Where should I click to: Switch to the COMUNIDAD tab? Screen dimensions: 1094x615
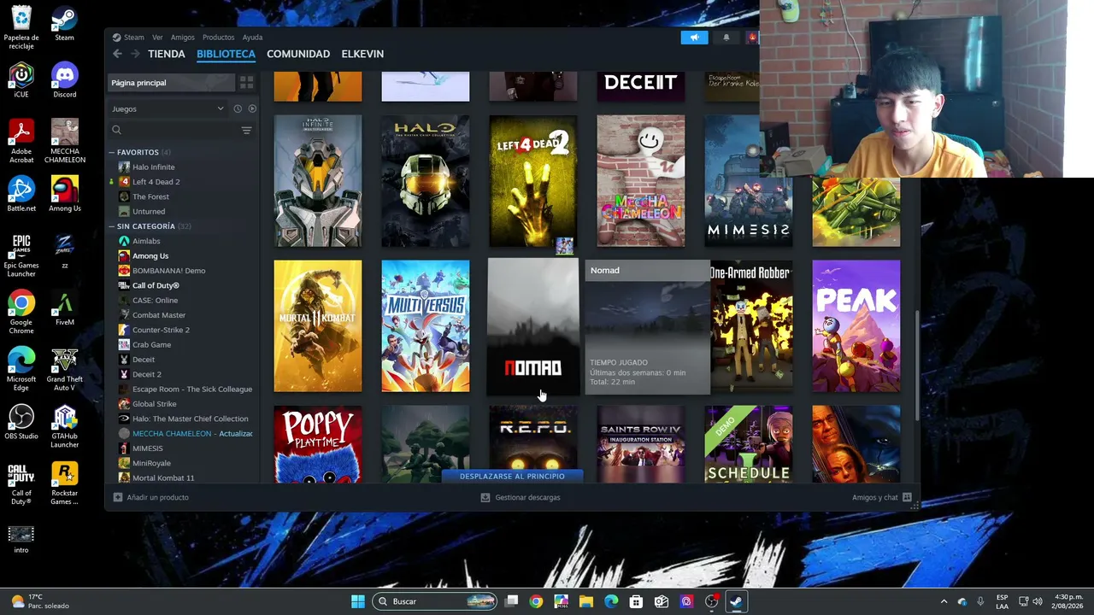298,54
